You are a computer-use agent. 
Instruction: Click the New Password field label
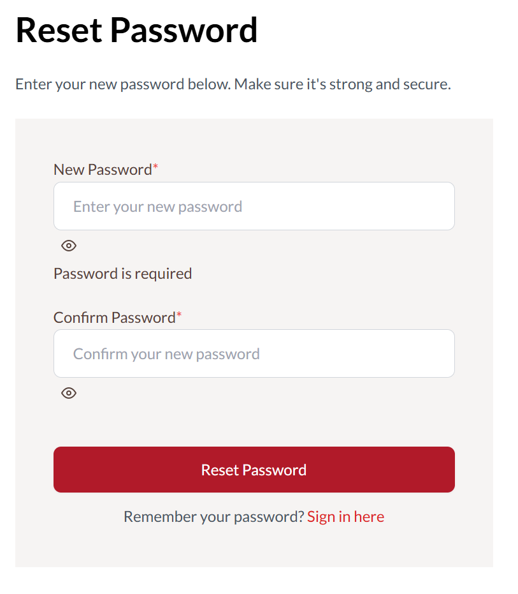coord(103,170)
